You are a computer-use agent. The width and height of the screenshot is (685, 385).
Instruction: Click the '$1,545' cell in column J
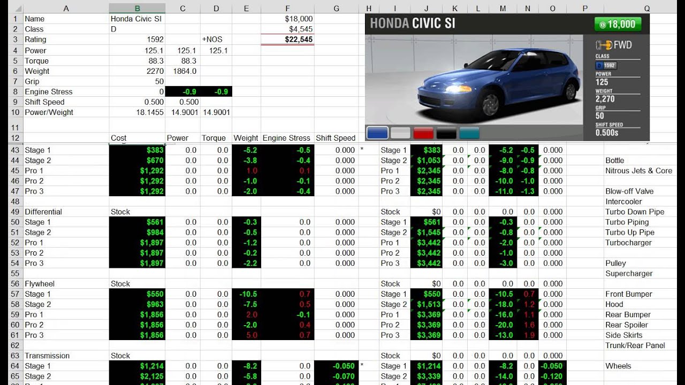[427, 233]
